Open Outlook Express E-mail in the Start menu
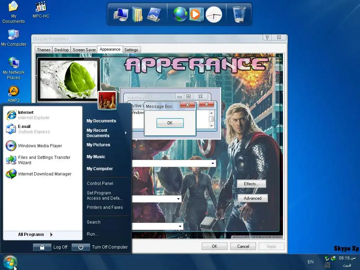Image resolution: width=360 pixels, height=270 pixels. (43, 129)
